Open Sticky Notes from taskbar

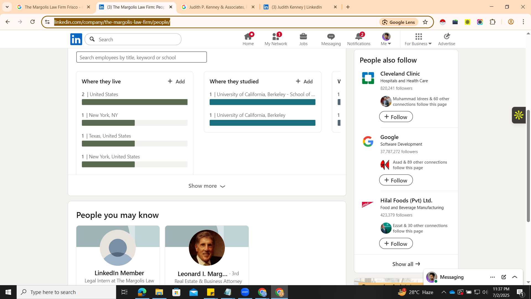click(211, 292)
